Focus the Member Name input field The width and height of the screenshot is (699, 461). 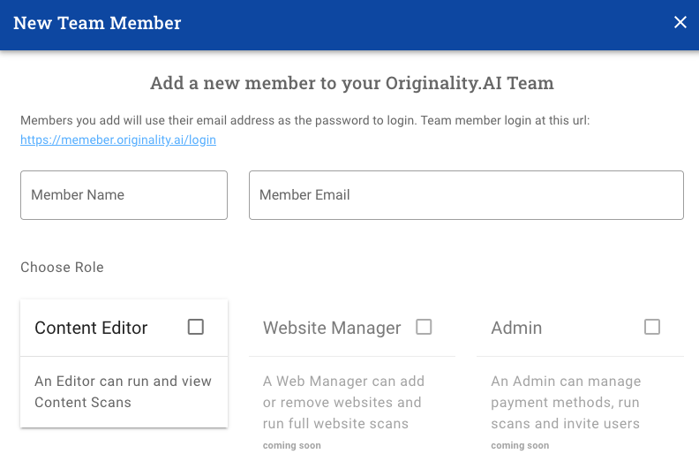click(124, 195)
